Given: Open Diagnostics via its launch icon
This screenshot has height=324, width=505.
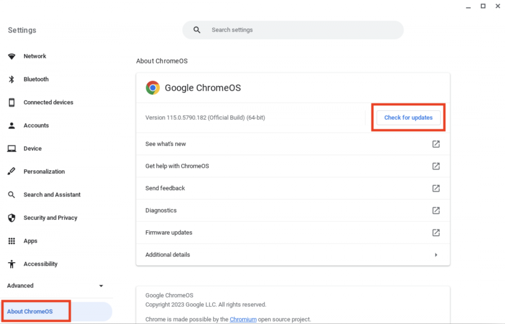Looking at the screenshot, I should (435, 210).
